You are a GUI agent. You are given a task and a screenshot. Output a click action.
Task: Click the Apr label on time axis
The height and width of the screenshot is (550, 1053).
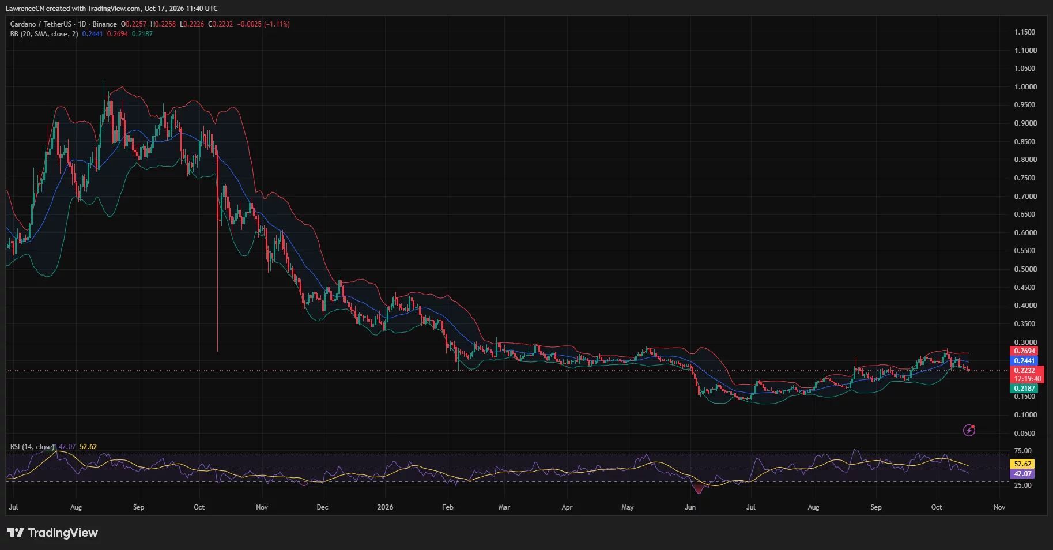567,507
